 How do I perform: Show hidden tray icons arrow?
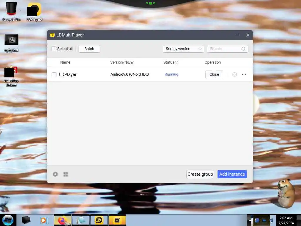point(250,220)
